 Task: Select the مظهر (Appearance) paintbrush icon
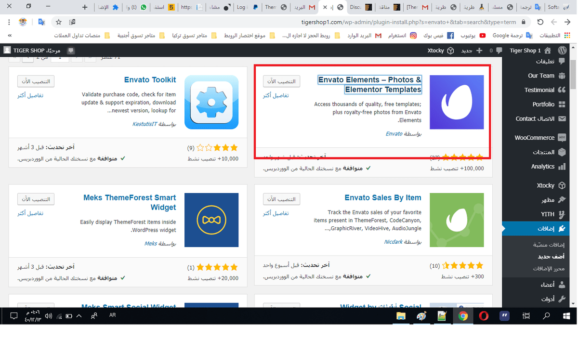coord(563,199)
